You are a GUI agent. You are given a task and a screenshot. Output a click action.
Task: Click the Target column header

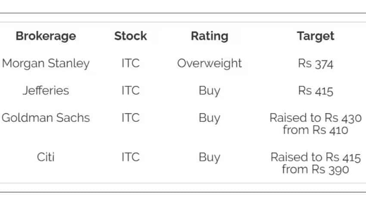pos(315,36)
